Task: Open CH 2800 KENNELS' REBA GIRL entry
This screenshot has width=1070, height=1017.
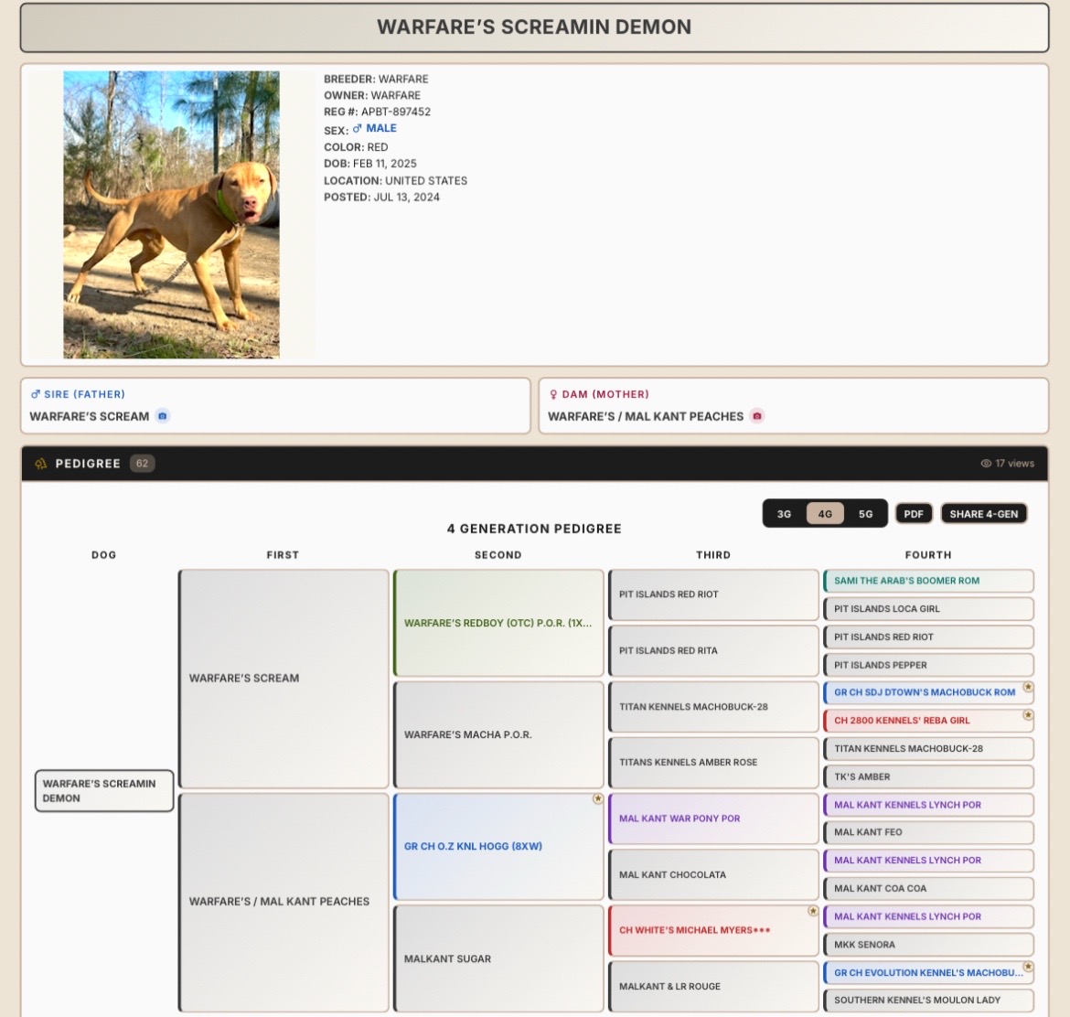Action: [x=928, y=721]
